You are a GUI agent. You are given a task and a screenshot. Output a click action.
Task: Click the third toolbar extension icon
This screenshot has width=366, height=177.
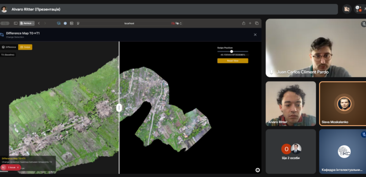click(71, 23)
